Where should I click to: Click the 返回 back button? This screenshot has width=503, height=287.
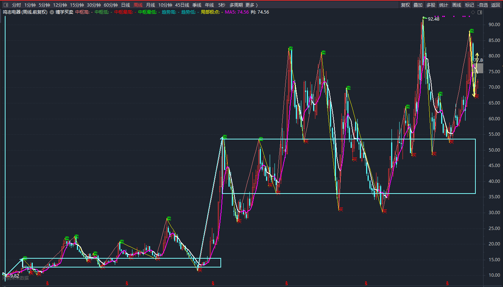coord(496,5)
